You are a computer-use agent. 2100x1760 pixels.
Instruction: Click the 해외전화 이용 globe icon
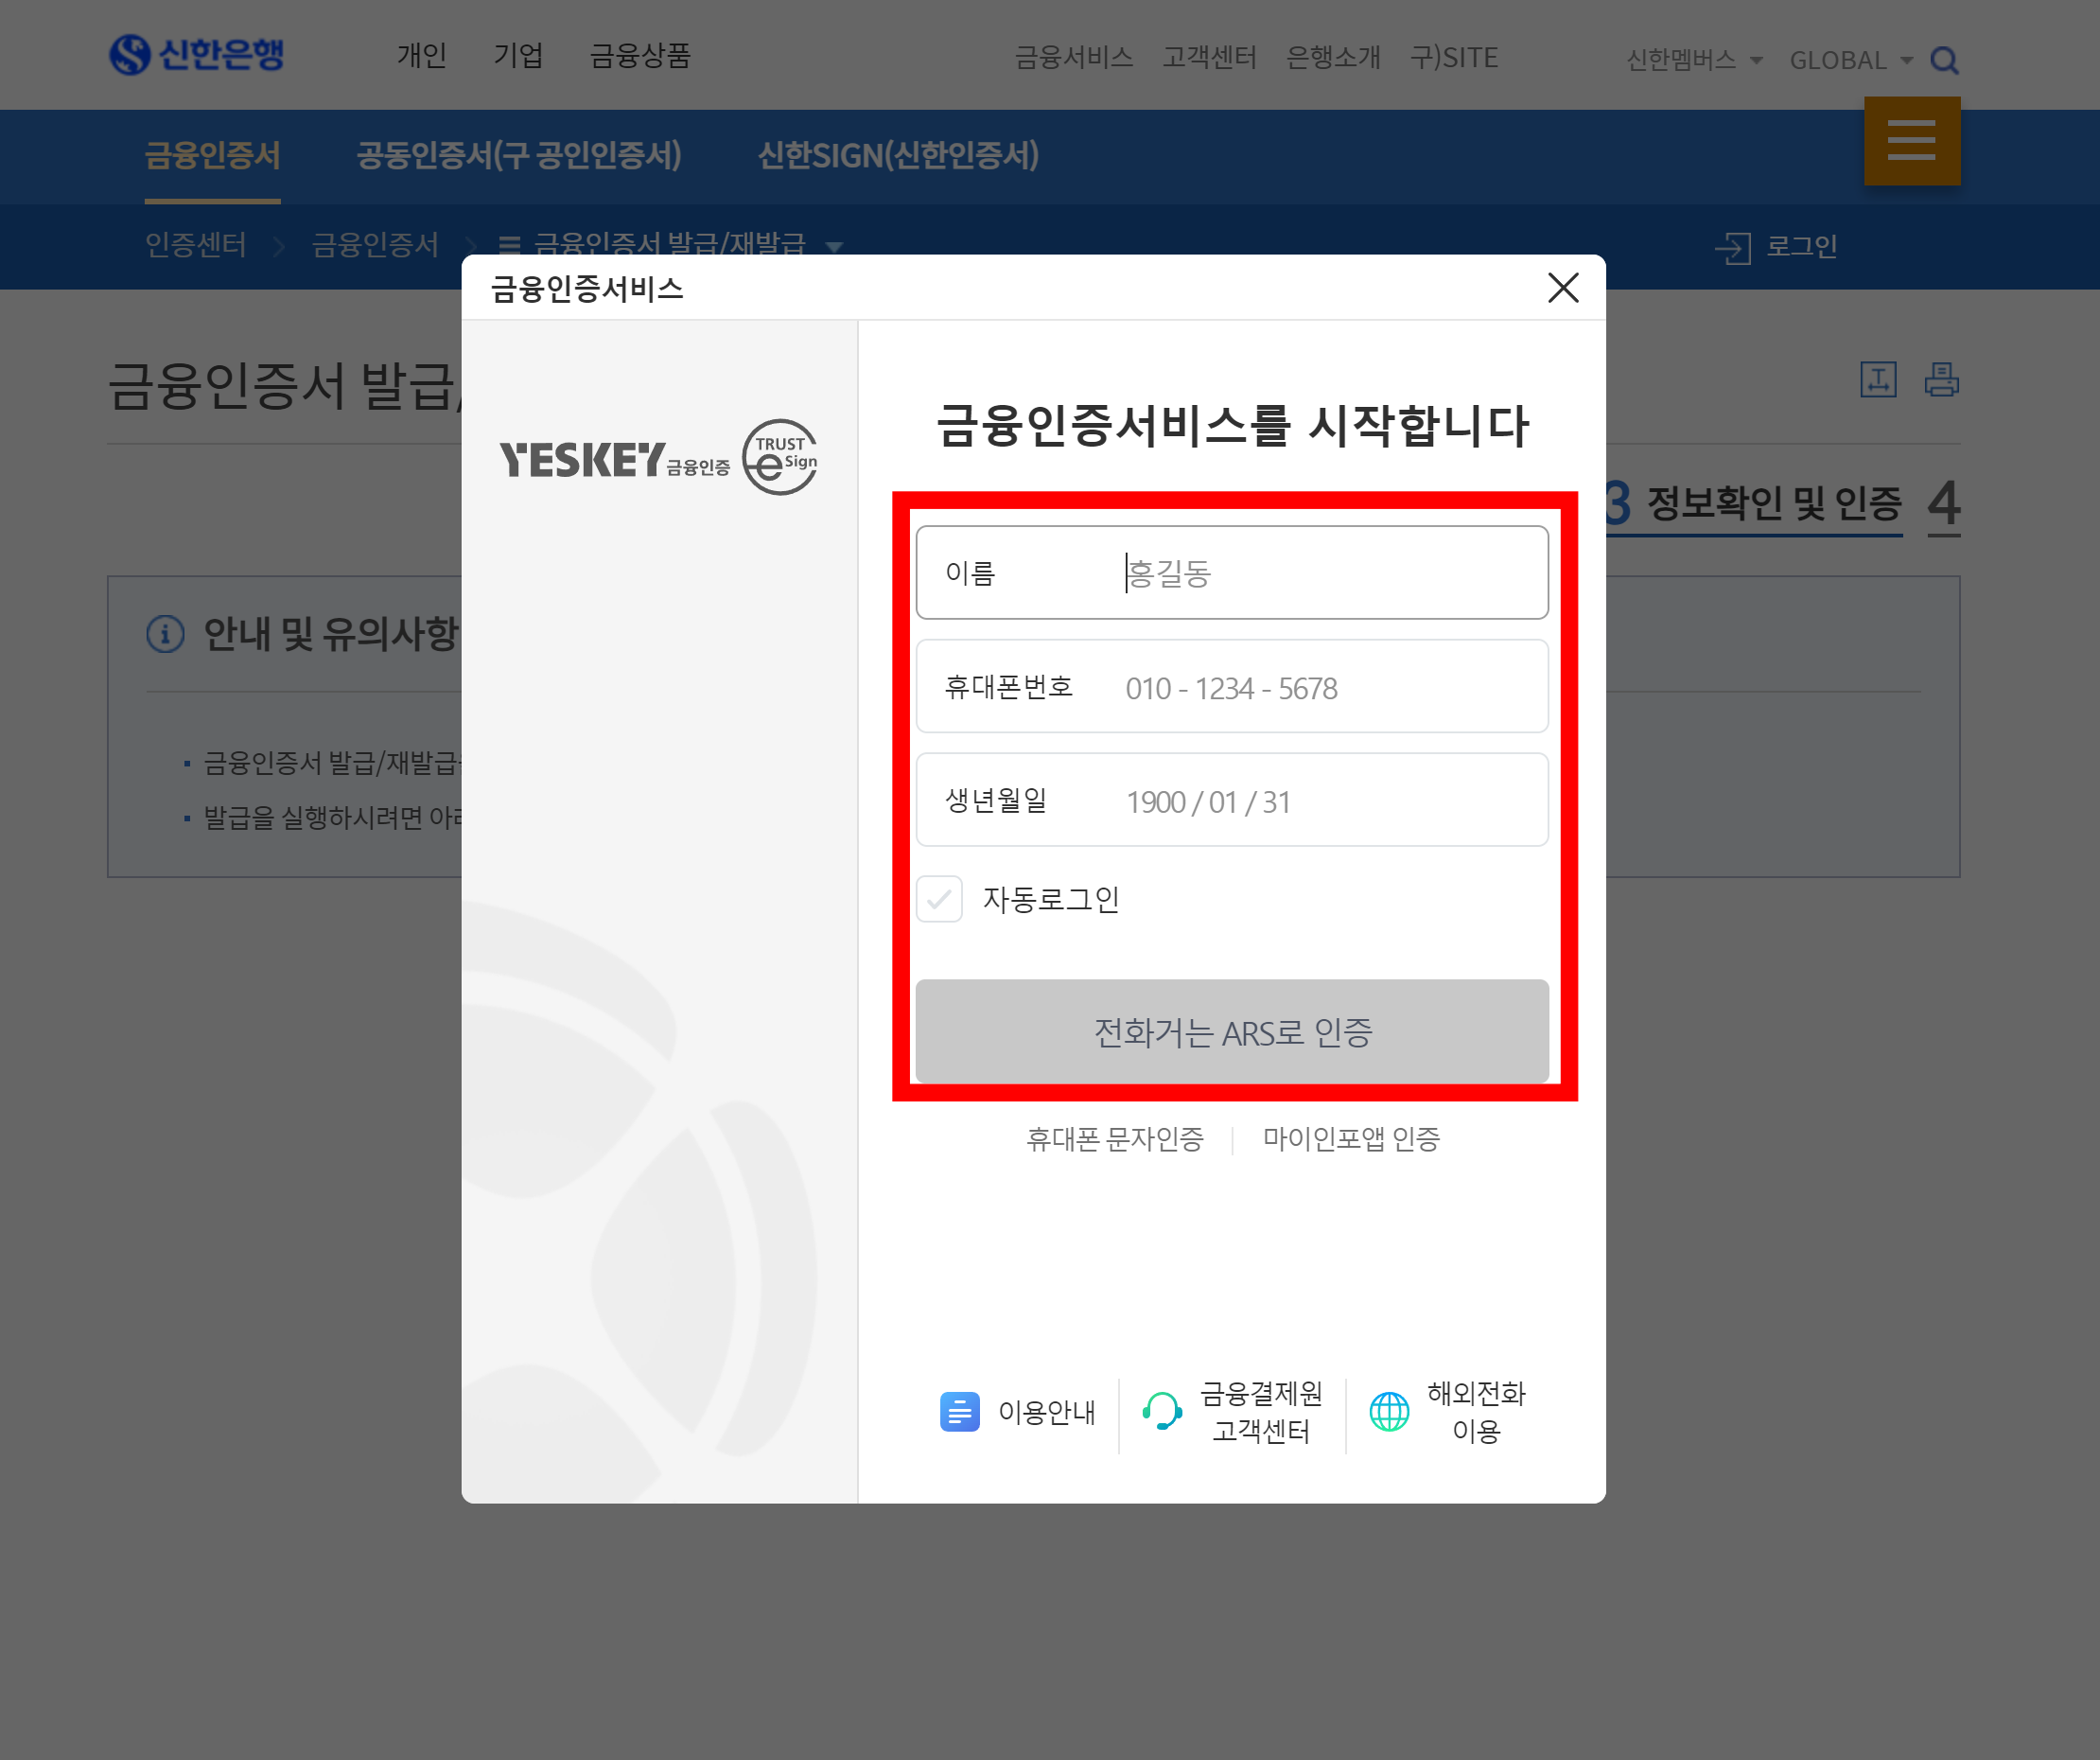coord(1389,1412)
